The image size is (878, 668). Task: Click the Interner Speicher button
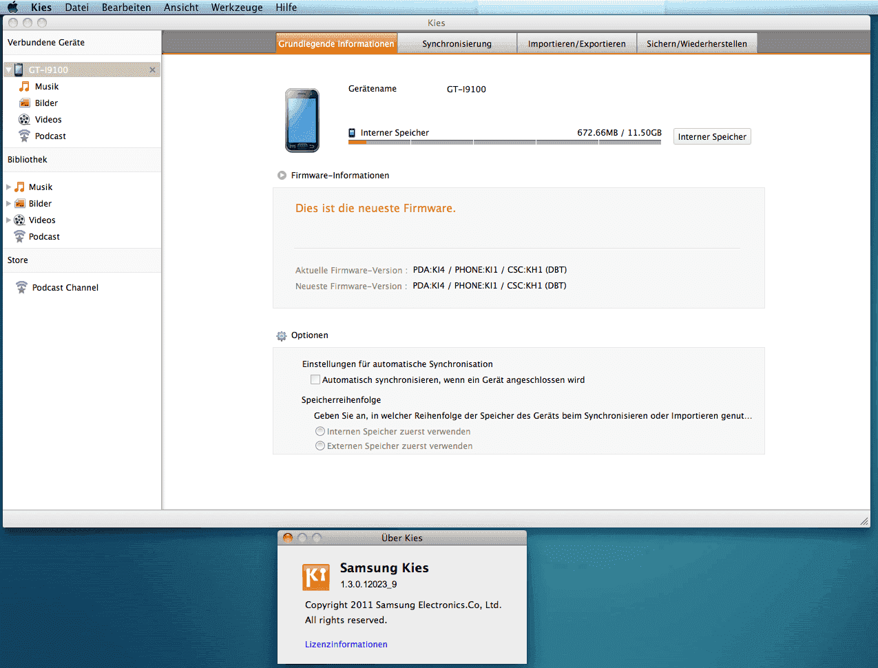click(x=712, y=136)
